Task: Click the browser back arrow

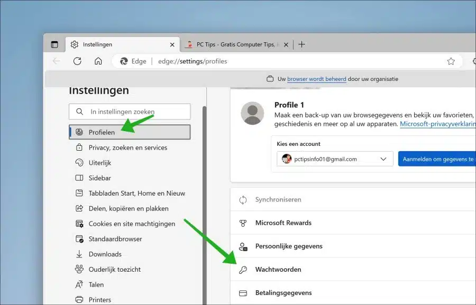Action: coord(57,61)
